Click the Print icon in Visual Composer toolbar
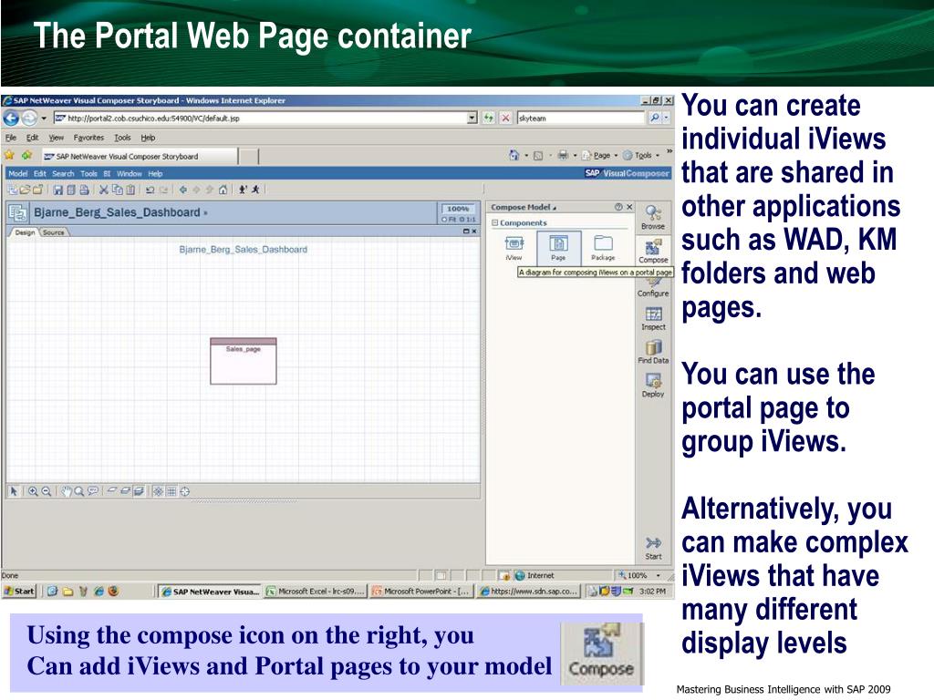 pyautogui.click(x=85, y=190)
